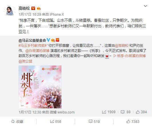Like the original post with 384 likes
152x126 pixels.
coord(141,112)
